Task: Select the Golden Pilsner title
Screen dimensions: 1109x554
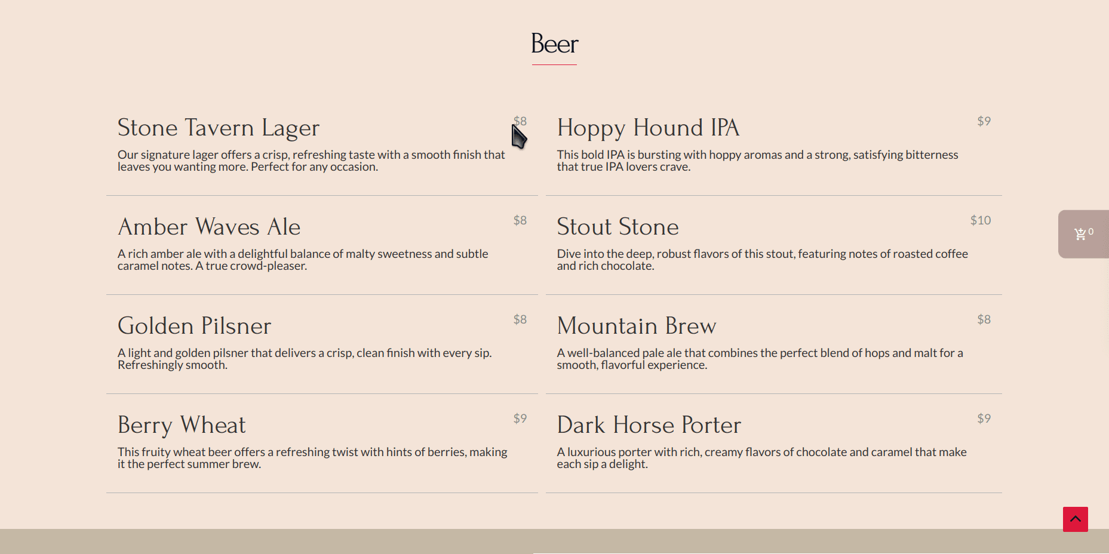Action: click(x=194, y=326)
